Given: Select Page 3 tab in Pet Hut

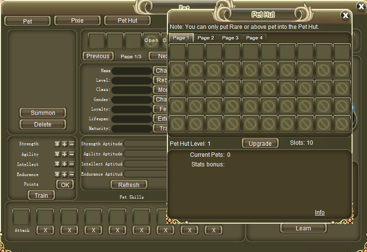Looking at the screenshot, I should (x=230, y=38).
